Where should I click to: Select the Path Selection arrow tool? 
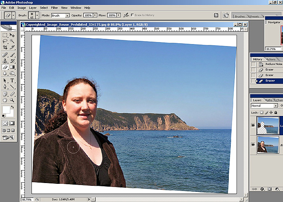5,80
